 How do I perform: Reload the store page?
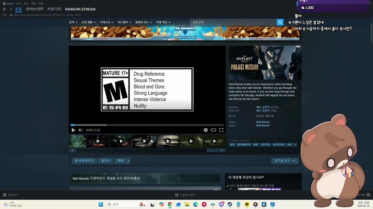4,15
